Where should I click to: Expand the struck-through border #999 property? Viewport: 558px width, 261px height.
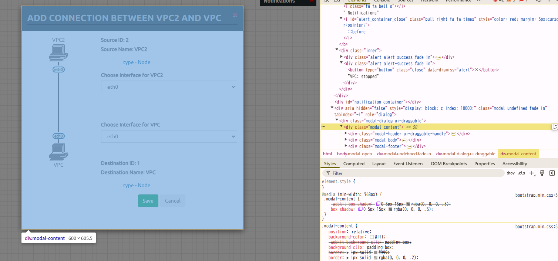(348, 252)
